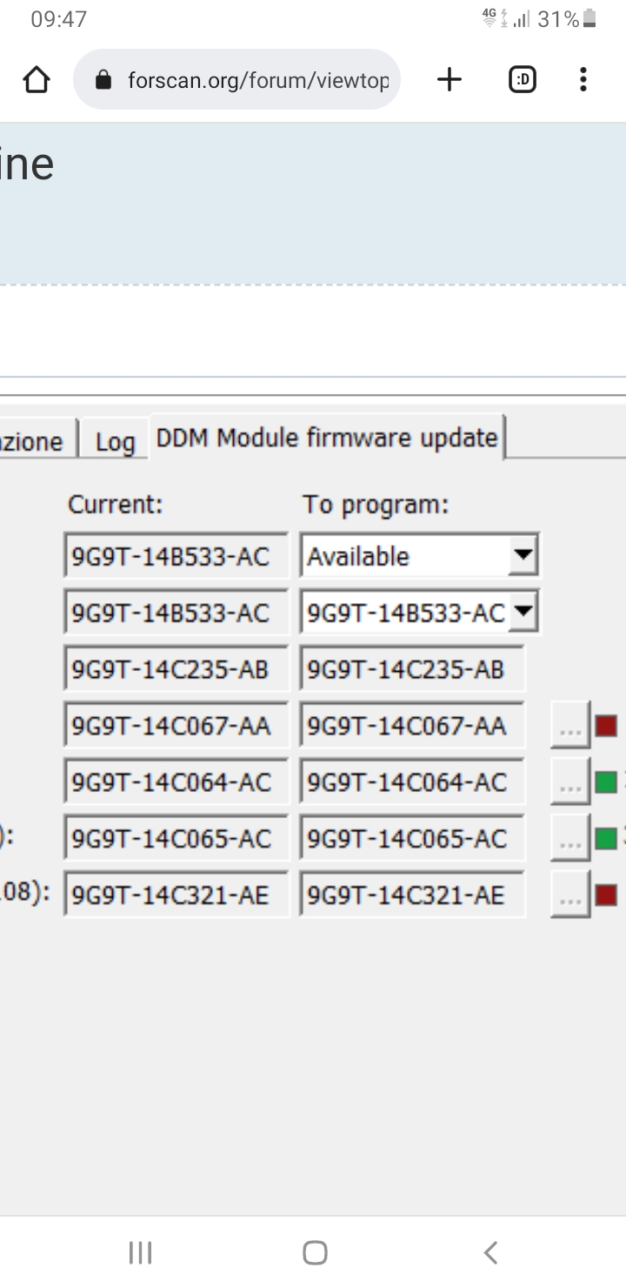Viewport: 626px width, 1288px height.
Task: Tap the padlock icon in the address bar
Action: tap(103, 79)
